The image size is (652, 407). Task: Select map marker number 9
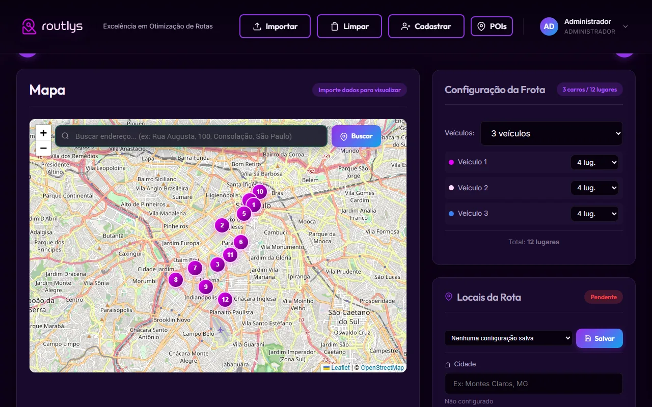(206, 287)
